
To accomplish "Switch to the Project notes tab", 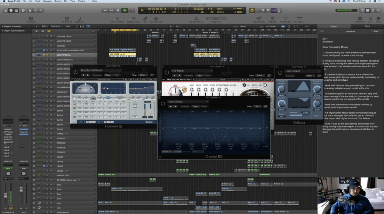I will click(334, 26).
